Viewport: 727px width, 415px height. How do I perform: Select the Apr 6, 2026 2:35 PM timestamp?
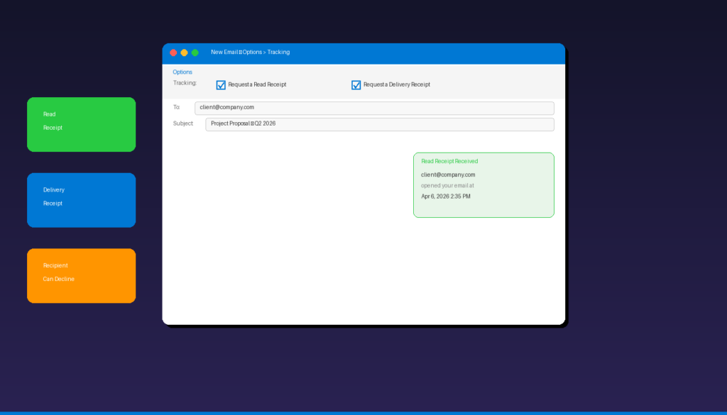click(446, 197)
